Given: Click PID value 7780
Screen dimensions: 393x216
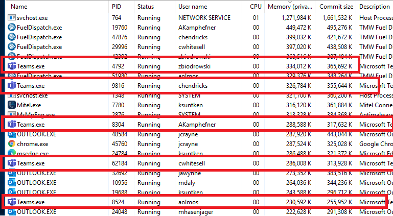Looking at the screenshot, I should (x=118, y=105).
